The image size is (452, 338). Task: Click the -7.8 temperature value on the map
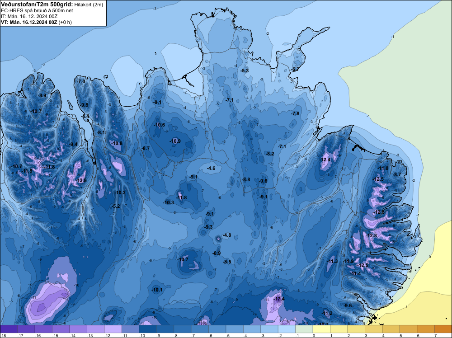coord(295,113)
